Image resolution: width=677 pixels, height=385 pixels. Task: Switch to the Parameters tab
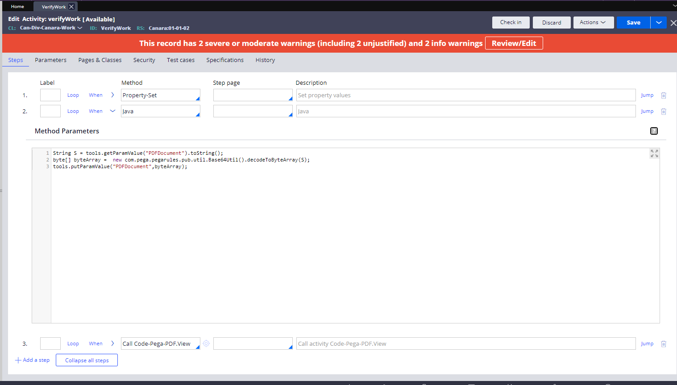point(50,60)
